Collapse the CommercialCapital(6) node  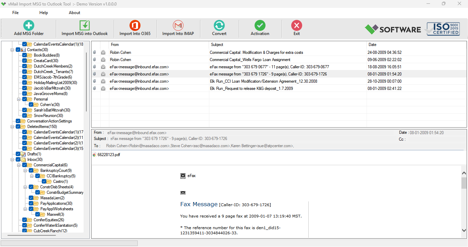coord(19,165)
